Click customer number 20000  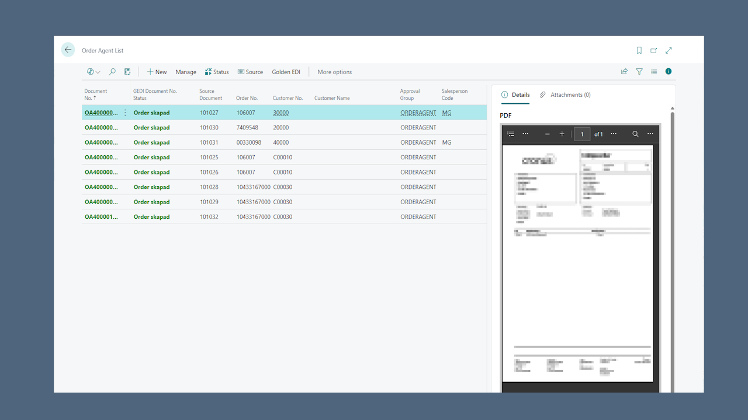pyautogui.click(x=281, y=128)
